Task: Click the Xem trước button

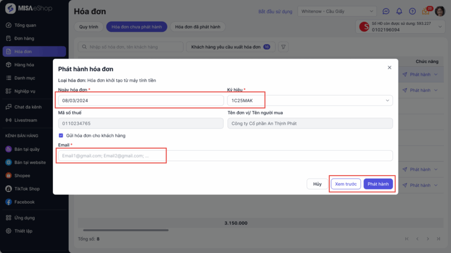Action: pos(346,184)
